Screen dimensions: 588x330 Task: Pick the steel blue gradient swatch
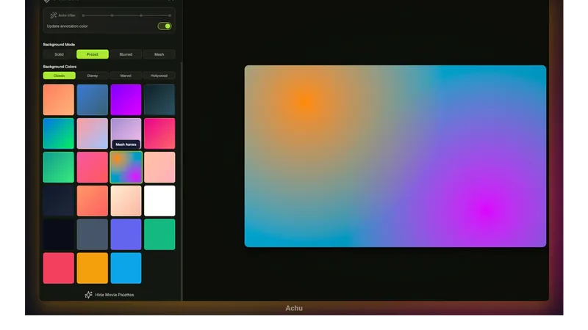click(x=93, y=100)
